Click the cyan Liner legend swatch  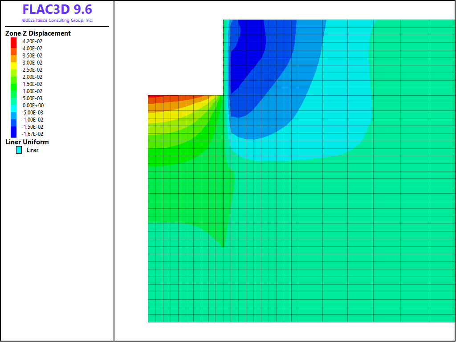pyautogui.click(x=19, y=150)
